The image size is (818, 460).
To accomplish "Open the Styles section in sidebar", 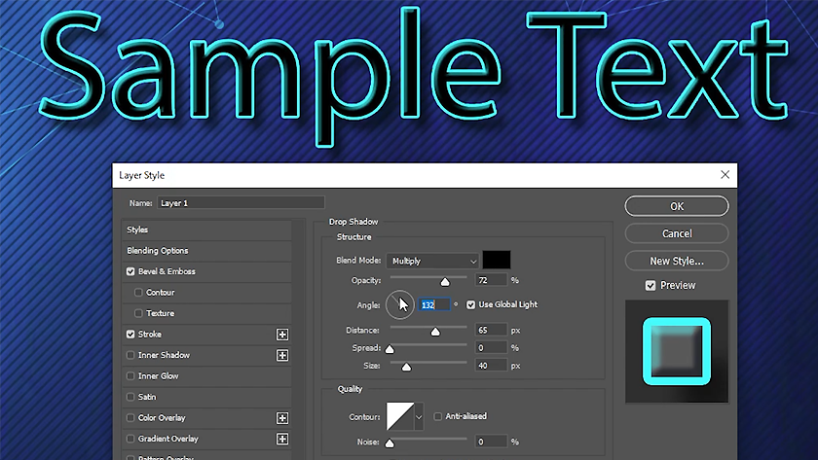I will click(x=138, y=230).
